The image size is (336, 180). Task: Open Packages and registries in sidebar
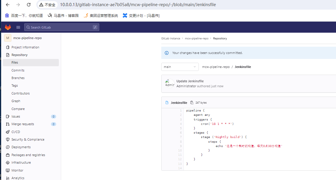coord(28,155)
